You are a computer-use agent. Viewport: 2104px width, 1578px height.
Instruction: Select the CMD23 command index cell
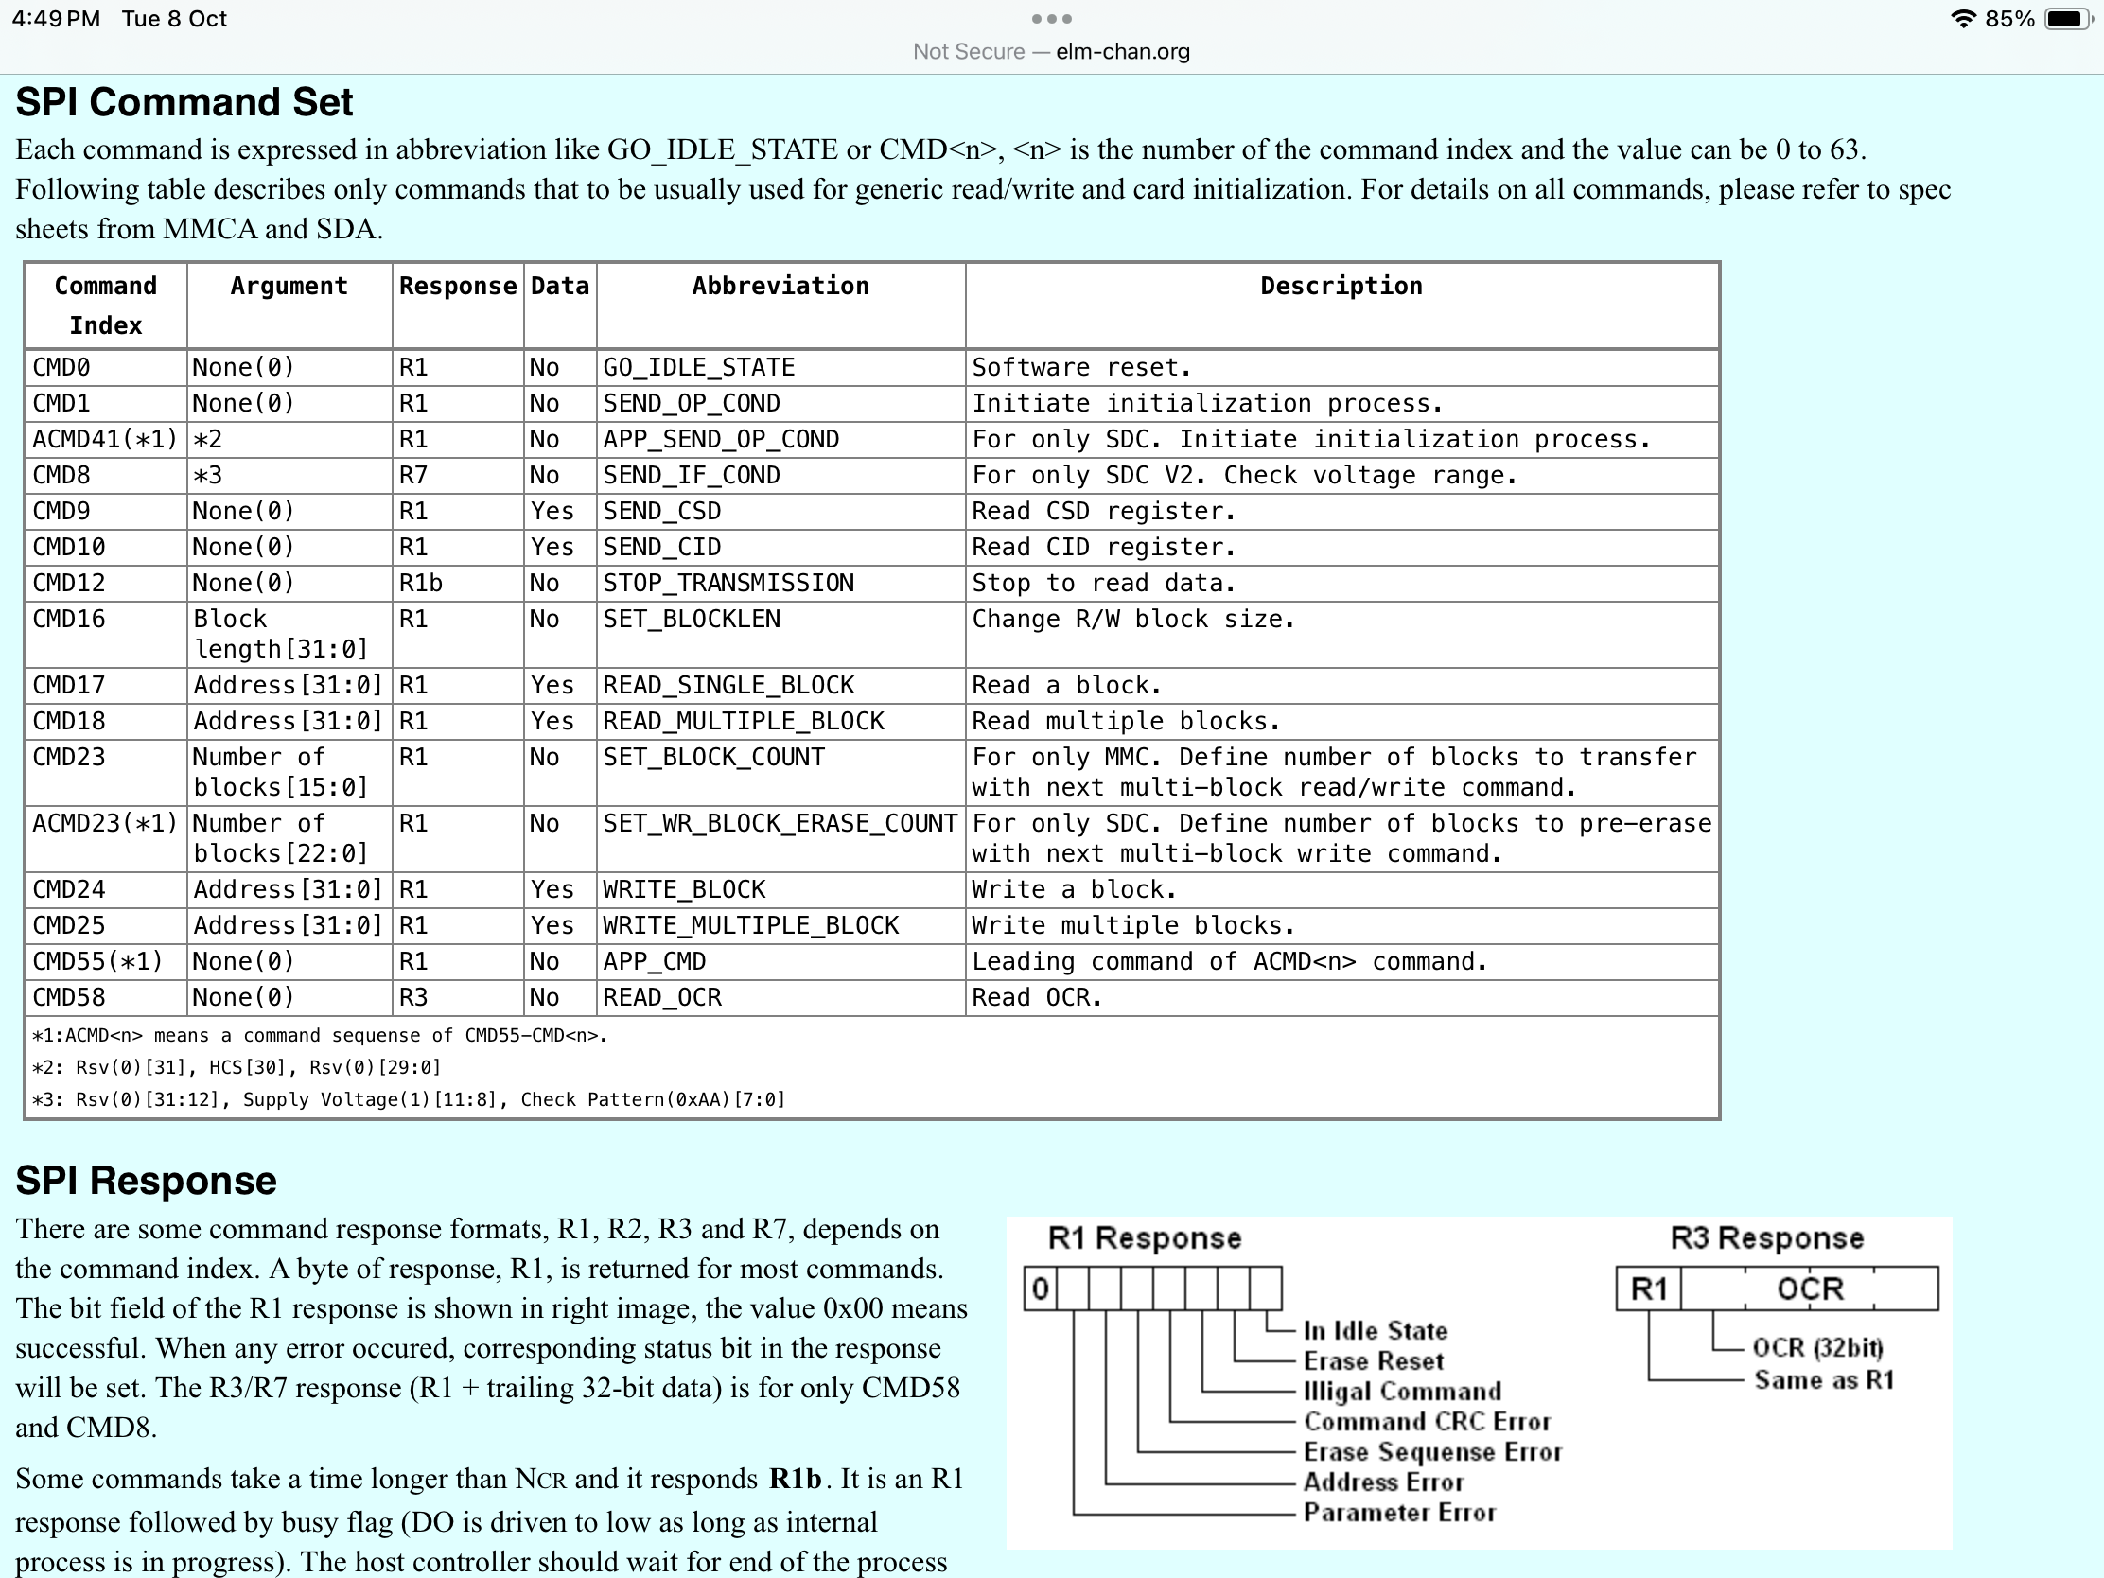point(107,772)
